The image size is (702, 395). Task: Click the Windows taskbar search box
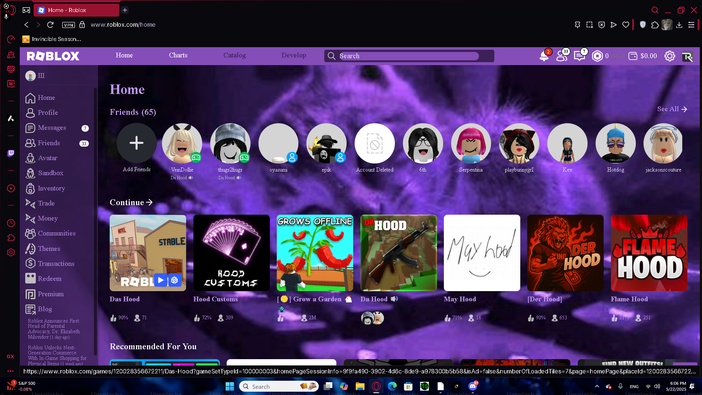[x=279, y=386]
